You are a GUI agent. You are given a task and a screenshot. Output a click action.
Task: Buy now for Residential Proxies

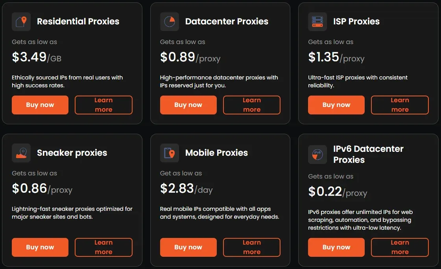(40, 105)
